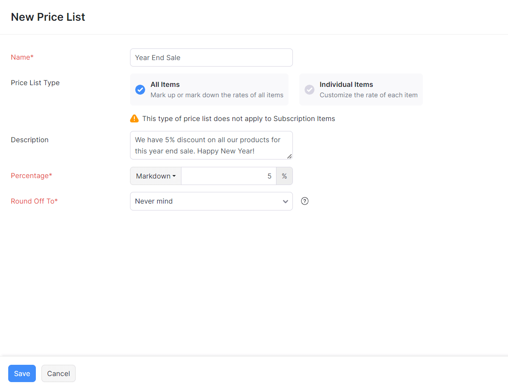Viewport: 508px width, 389px height.
Task: Select the All Items price list type
Action: [x=209, y=89]
